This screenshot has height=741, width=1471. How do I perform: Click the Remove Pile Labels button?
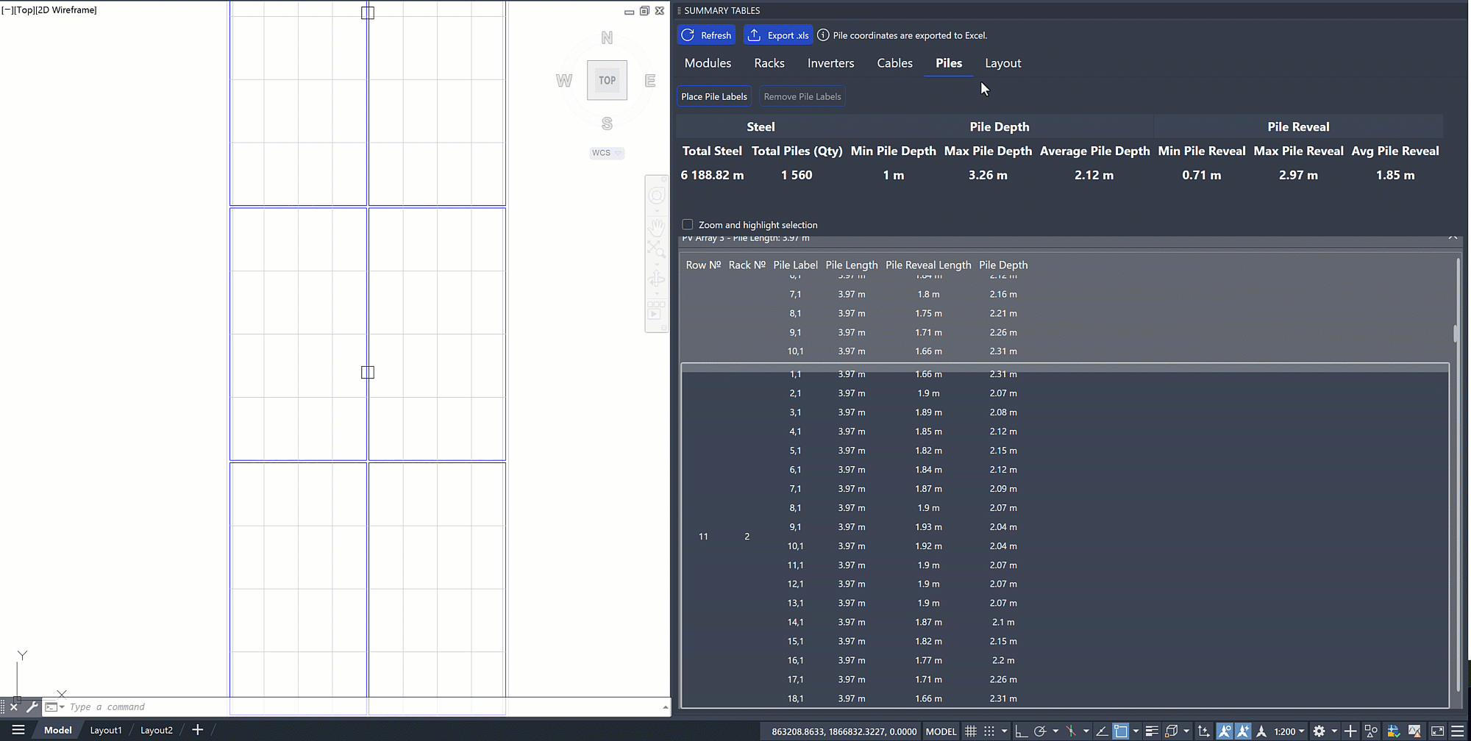click(x=802, y=96)
